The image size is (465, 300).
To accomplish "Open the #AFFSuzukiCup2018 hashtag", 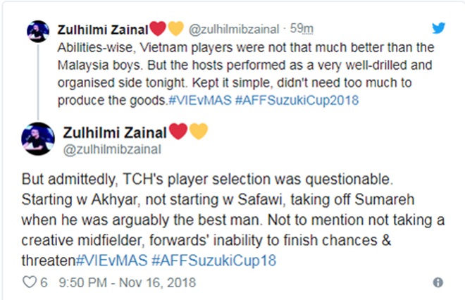I will (x=294, y=99).
